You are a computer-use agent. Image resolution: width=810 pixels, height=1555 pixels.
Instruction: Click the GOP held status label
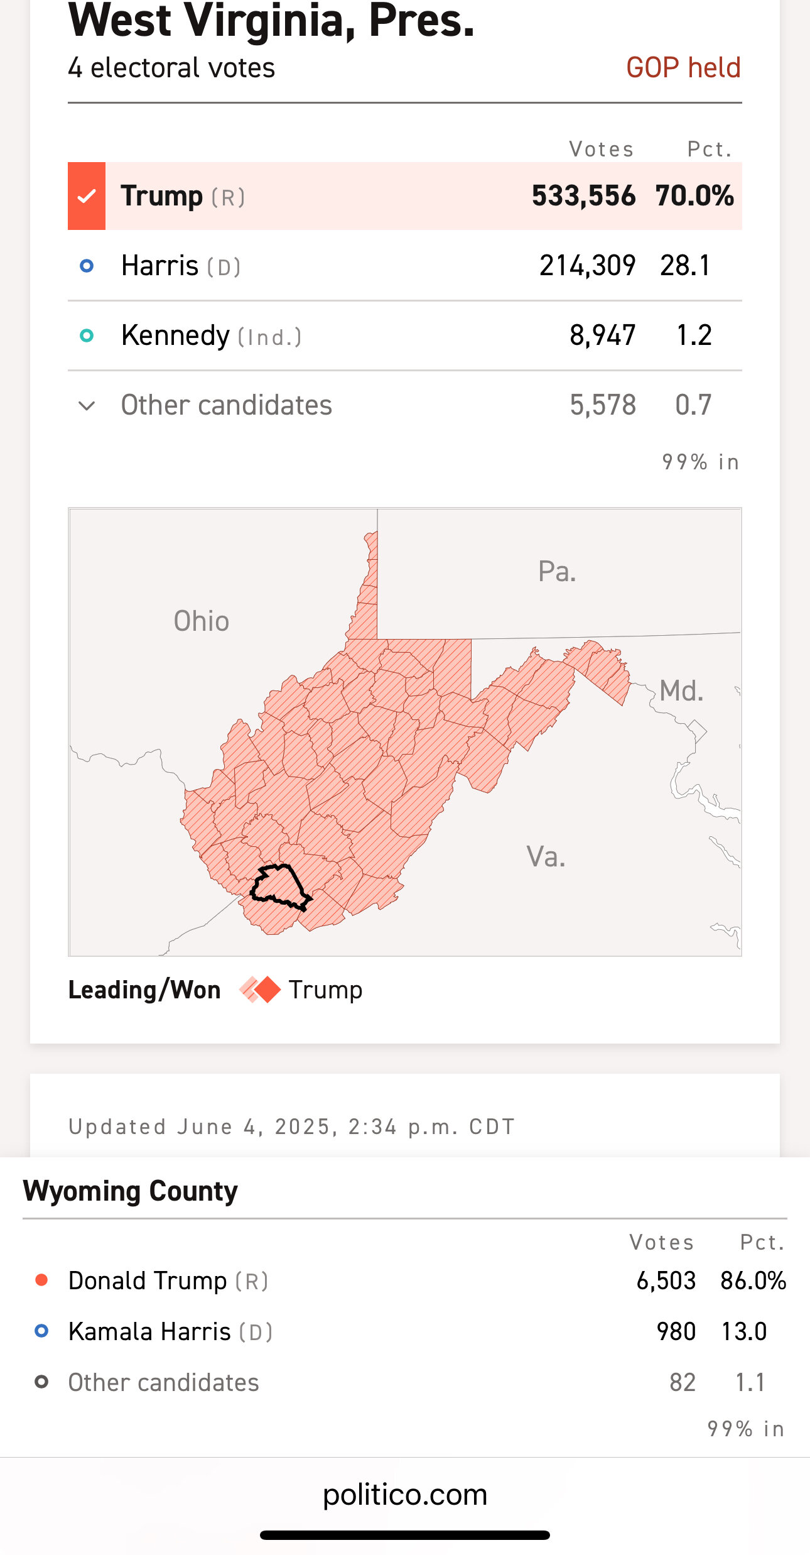[x=684, y=67]
